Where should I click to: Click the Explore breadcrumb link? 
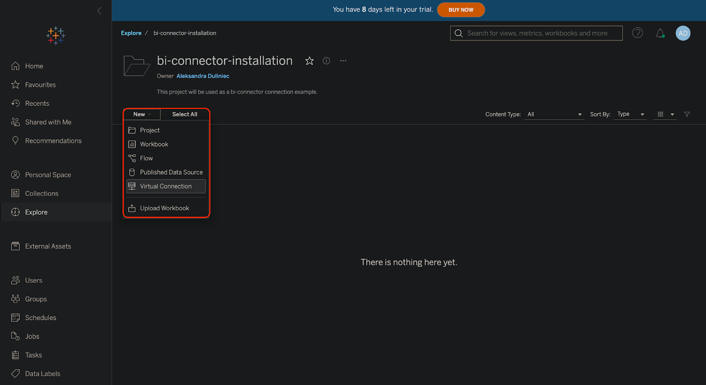pos(131,33)
